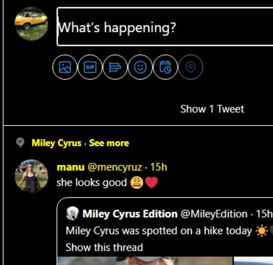Click the "What's happening?" compose box

coord(164,27)
